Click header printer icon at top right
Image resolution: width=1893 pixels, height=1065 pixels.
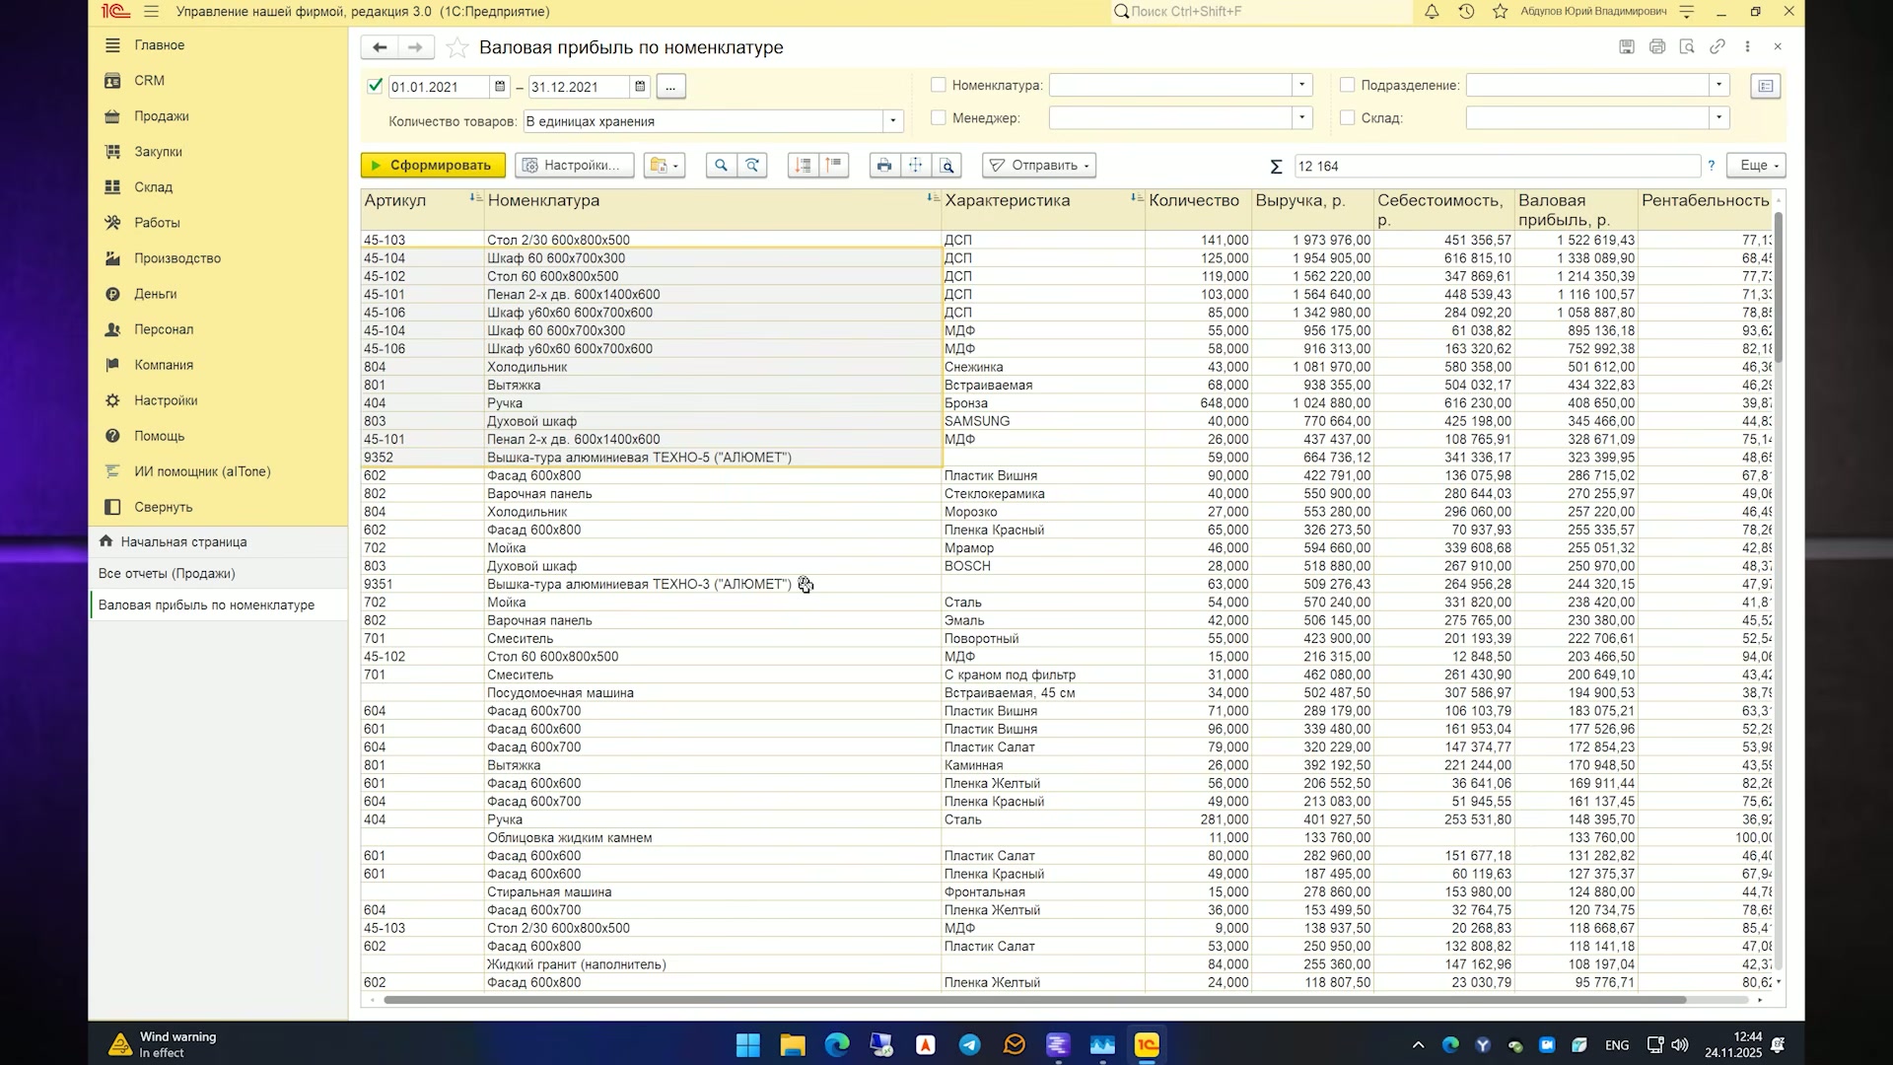[1657, 46]
